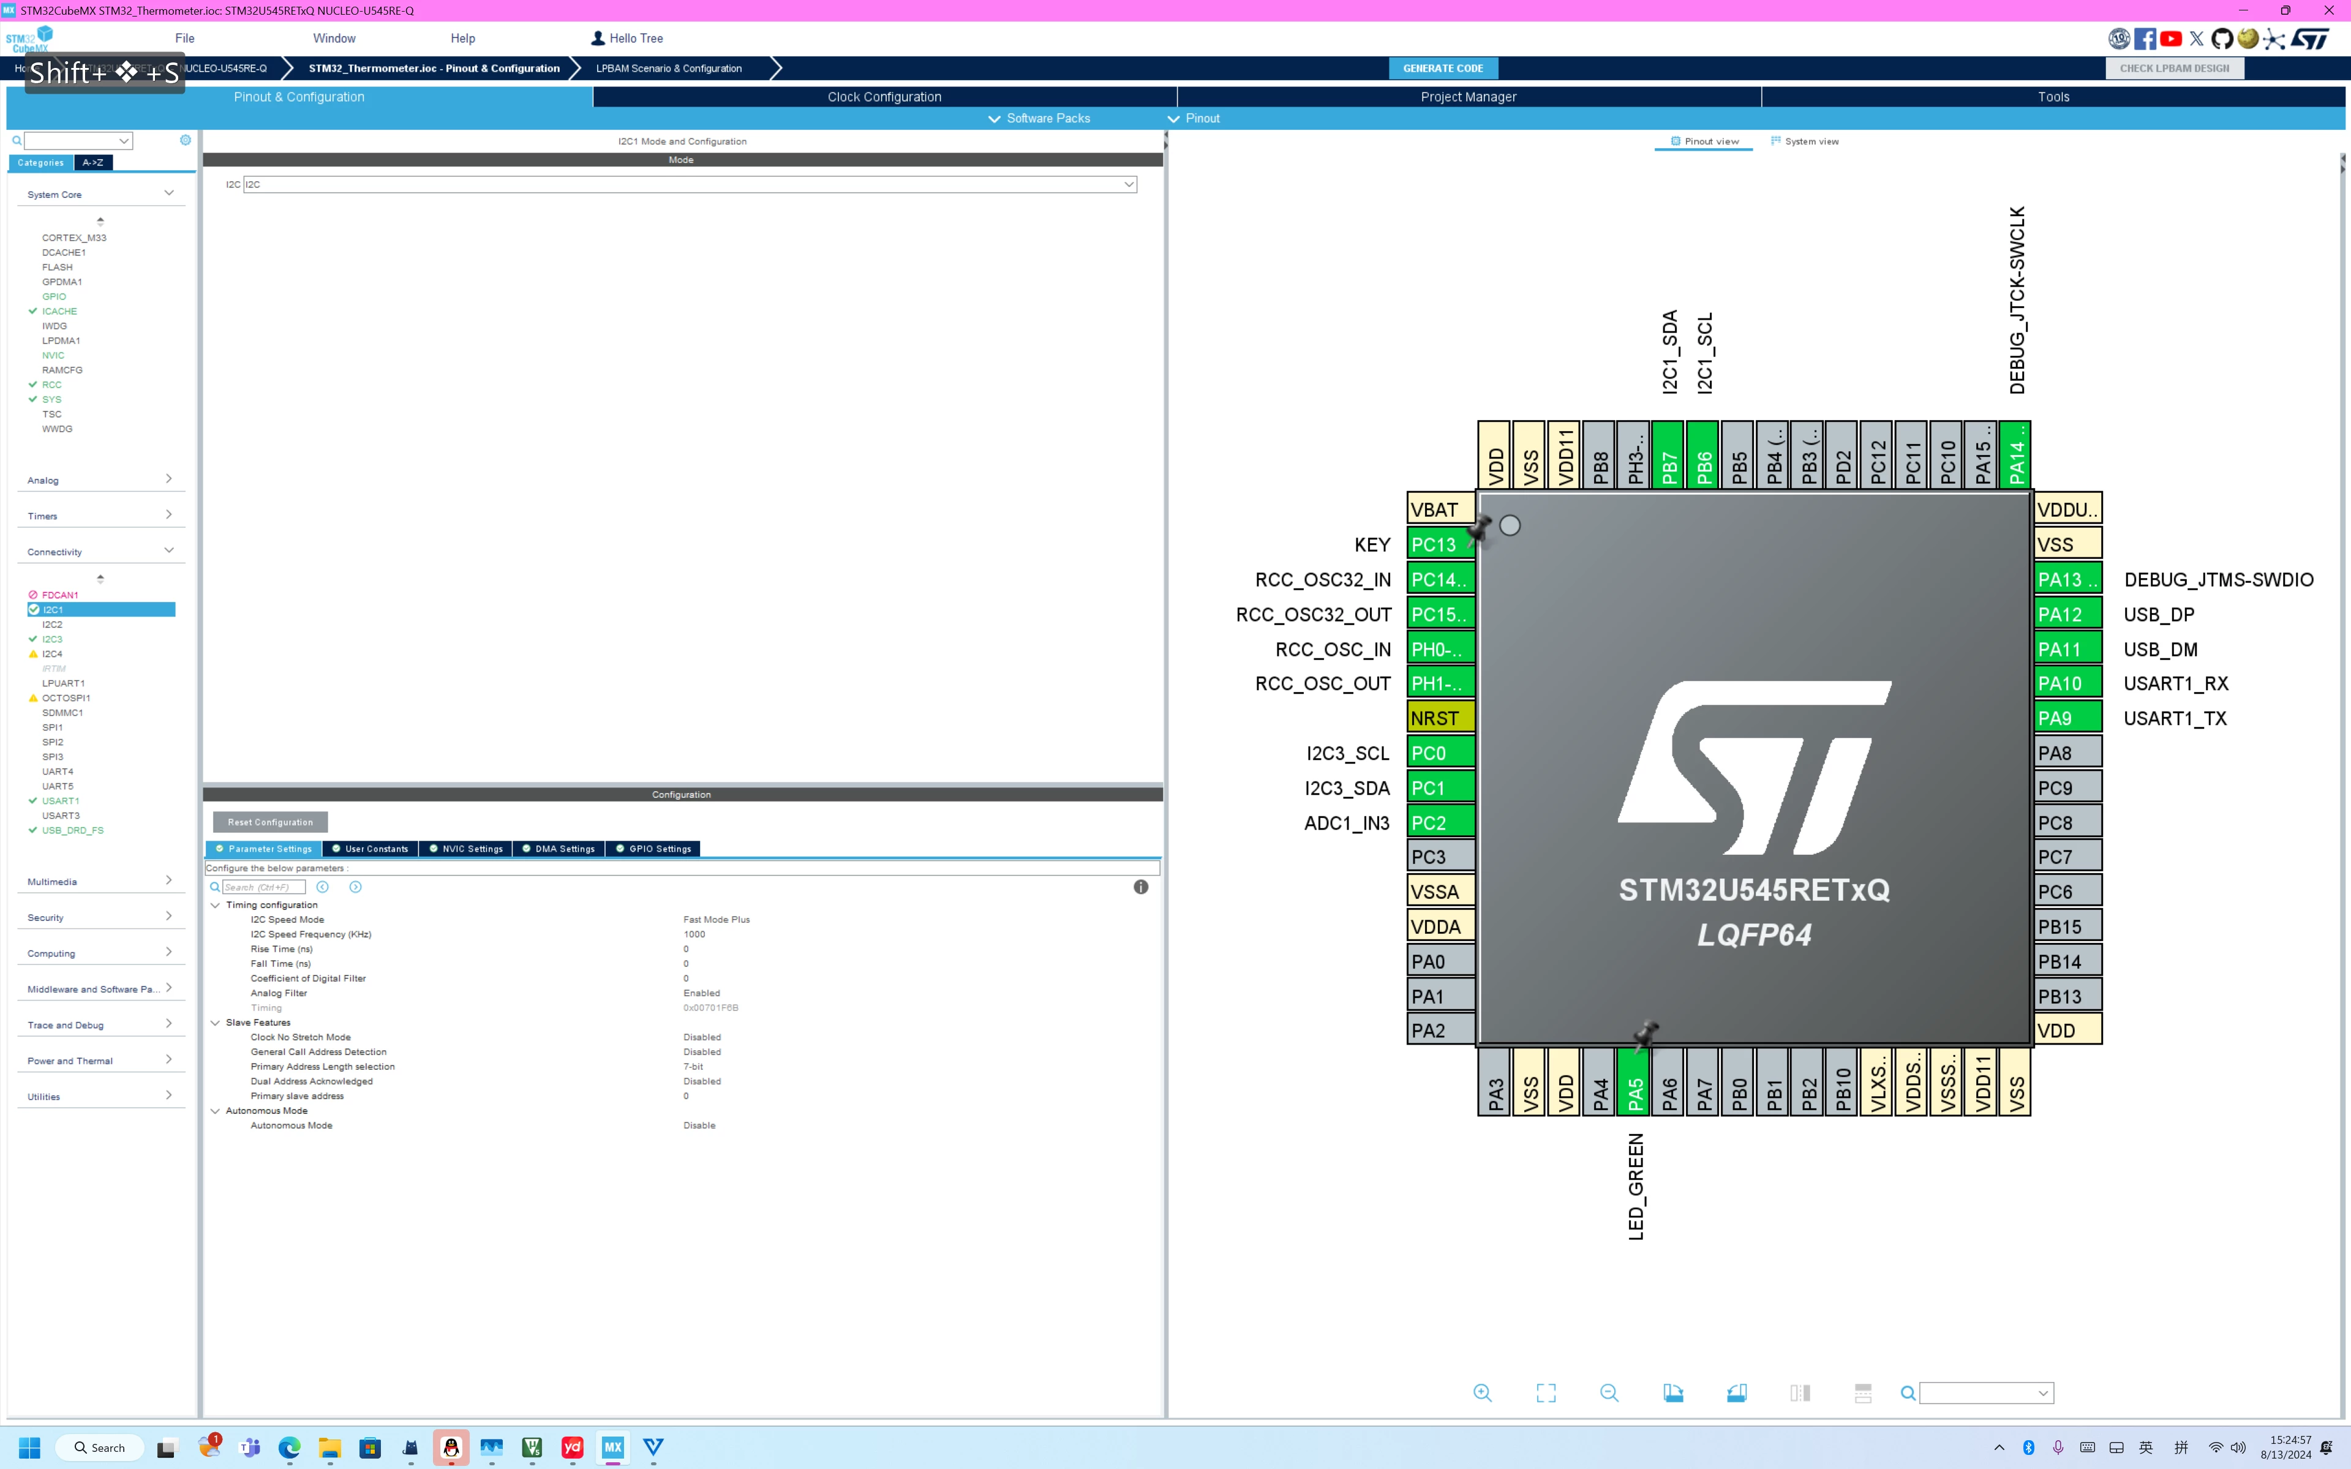The width and height of the screenshot is (2351, 1469).
Task: Open the X social media icon
Action: pyautogui.click(x=2197, y=39)
